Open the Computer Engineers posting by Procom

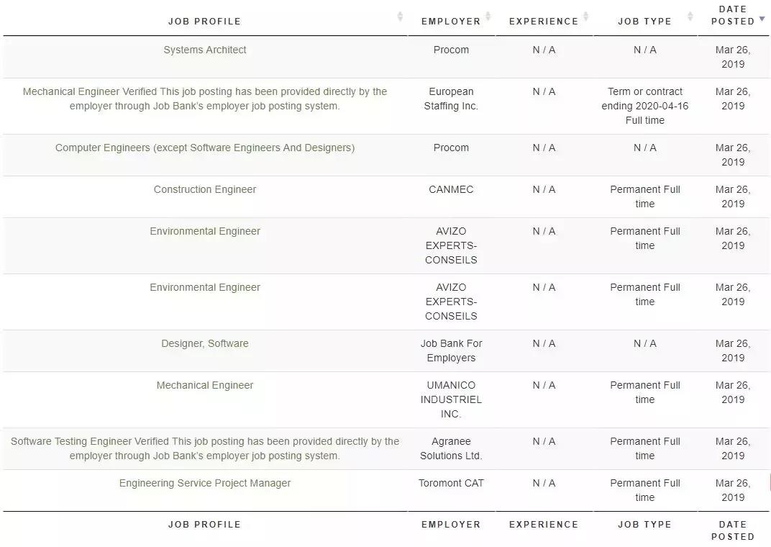click(204, 148)
